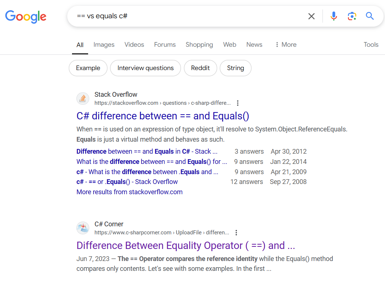Open Google Lens image search
Viewport: 385px width, 284px height.
[352, 16]
